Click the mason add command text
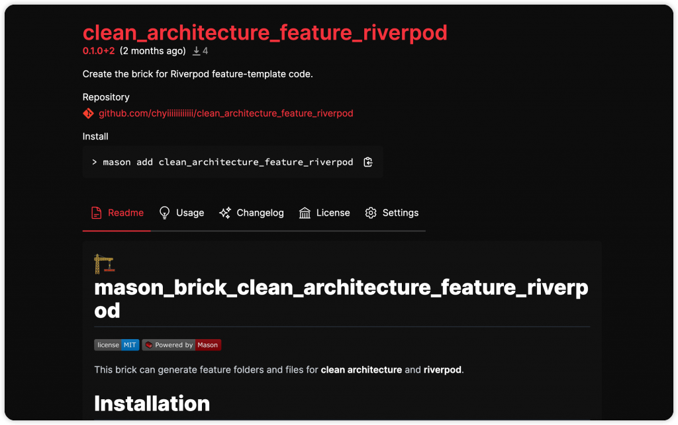This screenshot has width=678, height=425. coord(228,162)
